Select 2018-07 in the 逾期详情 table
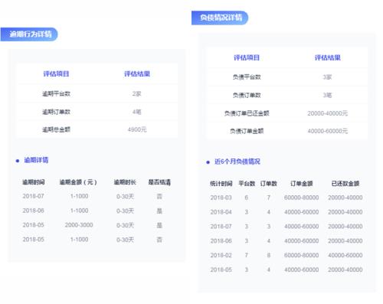This screenshot has width=383, height=304. point(33,196)
